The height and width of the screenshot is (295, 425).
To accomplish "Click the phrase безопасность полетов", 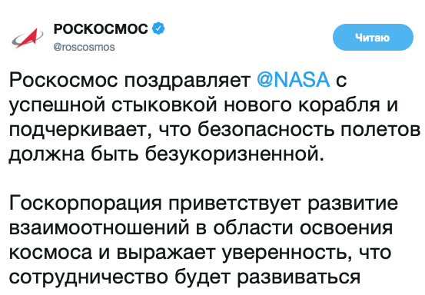I will pyautogui.click(x=309, y=129).
